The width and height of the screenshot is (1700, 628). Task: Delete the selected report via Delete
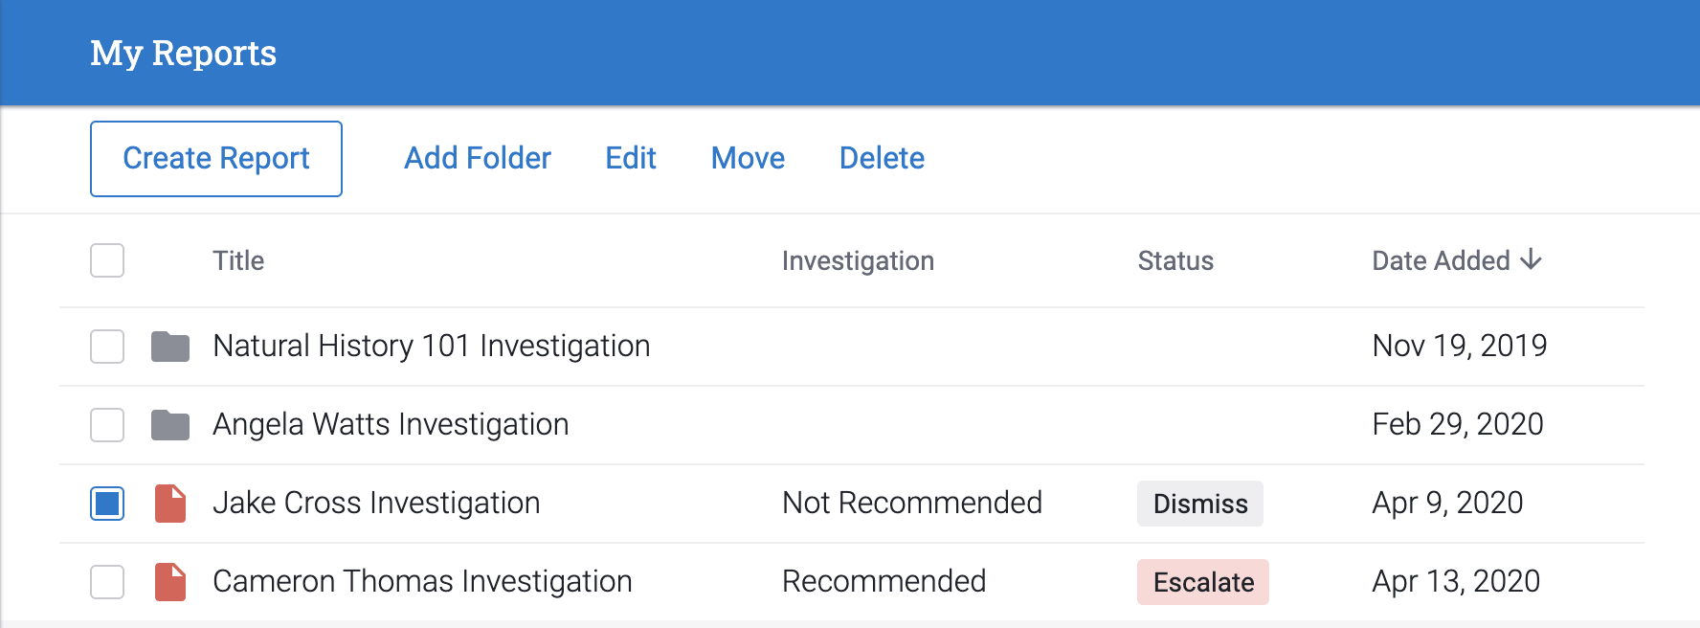coord(882,158)
